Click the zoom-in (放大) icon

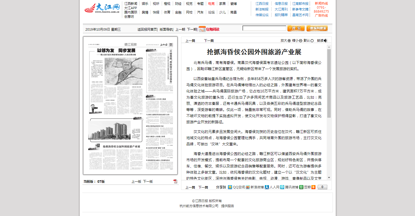click(x=289, y=41)
